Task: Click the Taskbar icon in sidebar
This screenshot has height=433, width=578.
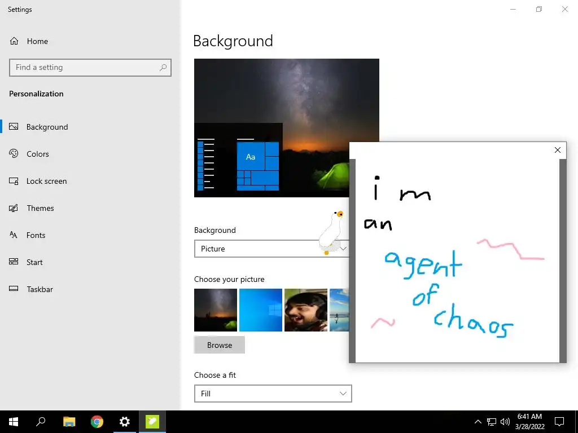Action: [14, 289]
